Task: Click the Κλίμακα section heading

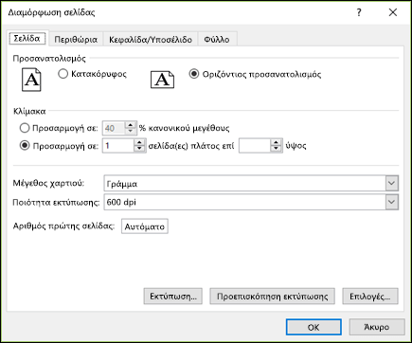Action: click(x=29, y=111)
